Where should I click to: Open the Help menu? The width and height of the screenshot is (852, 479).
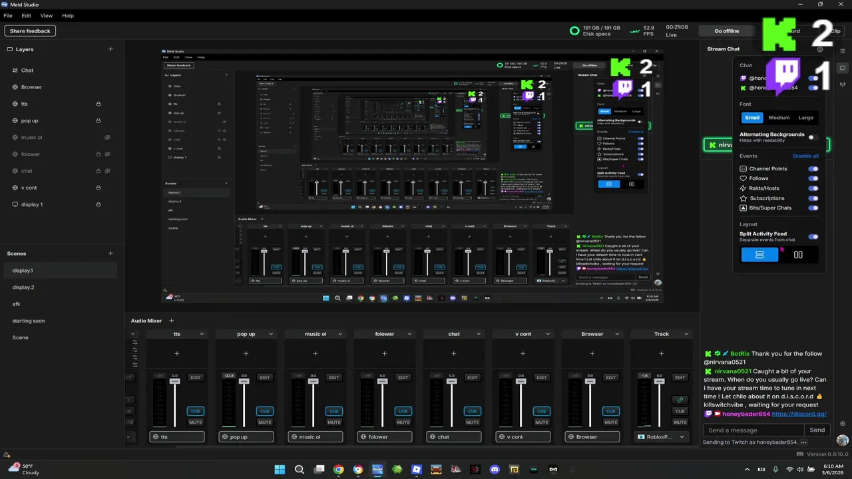click(68, 15)
